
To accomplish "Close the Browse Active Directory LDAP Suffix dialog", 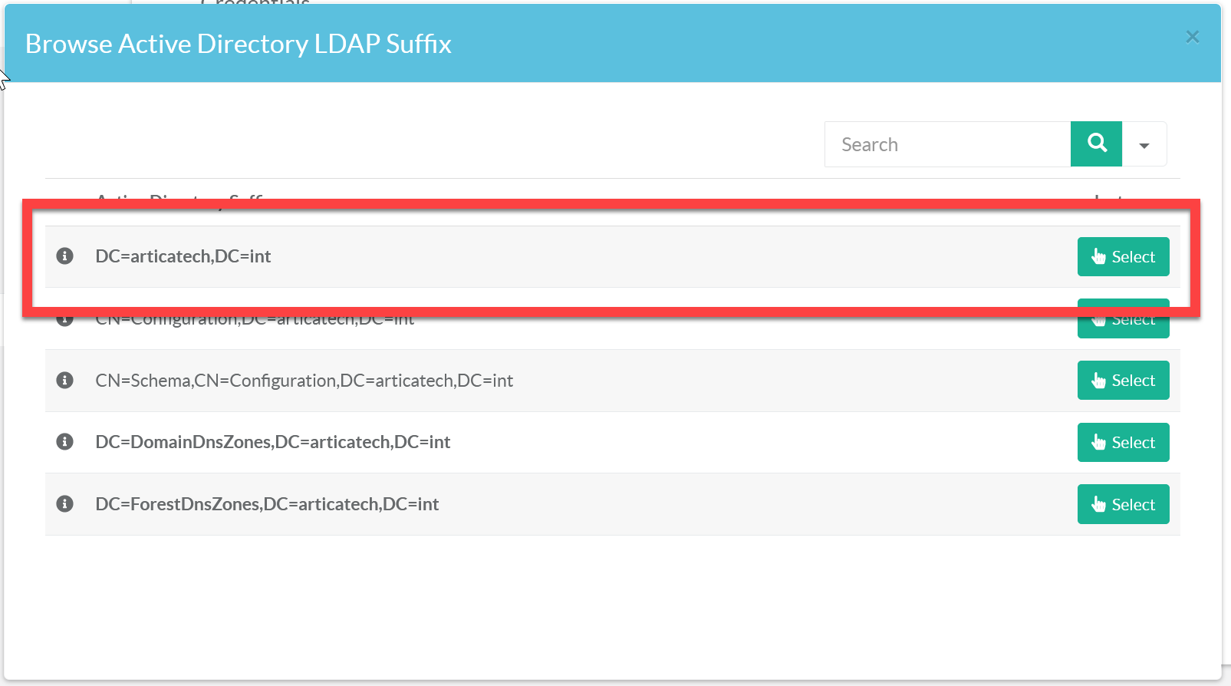I will (x=1192, y=37).
